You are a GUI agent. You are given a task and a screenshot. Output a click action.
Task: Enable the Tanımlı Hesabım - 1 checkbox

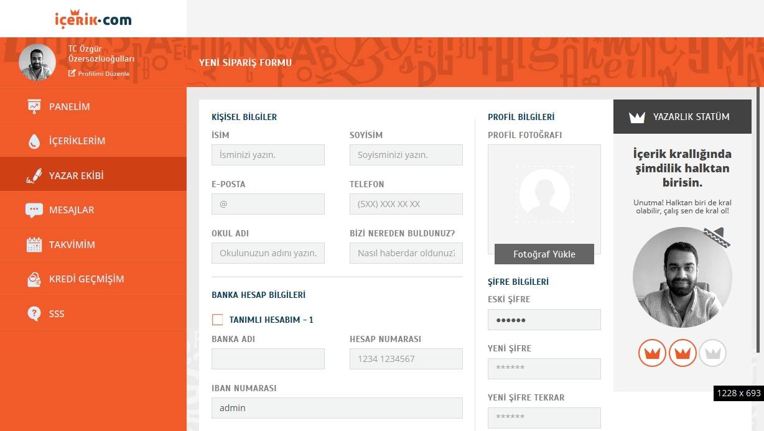click(x=218, y=319)
